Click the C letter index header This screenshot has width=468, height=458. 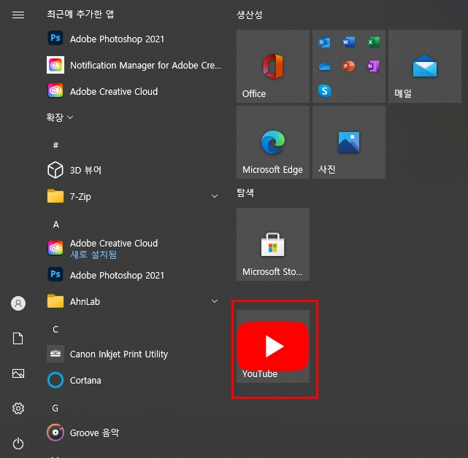[55, 329]
